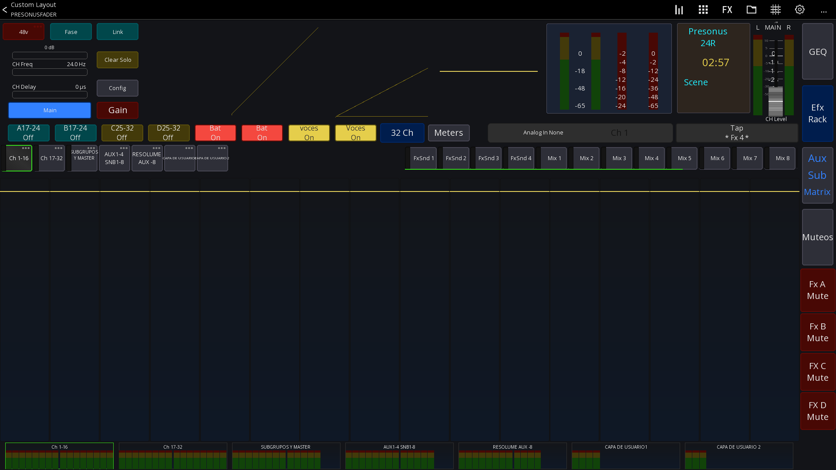Toggle the A17-24 Off button

click(x=28, y=133)
